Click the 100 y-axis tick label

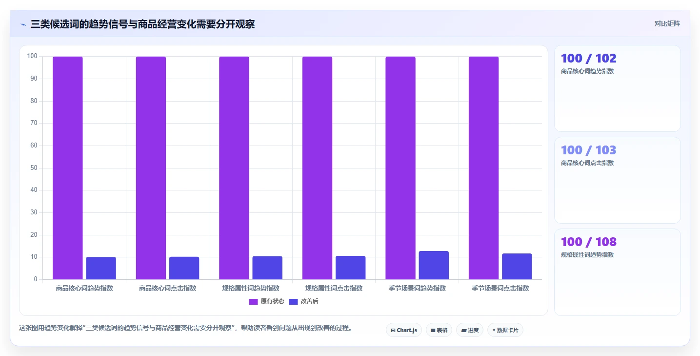pyautogui.click(x=32, y=56)
